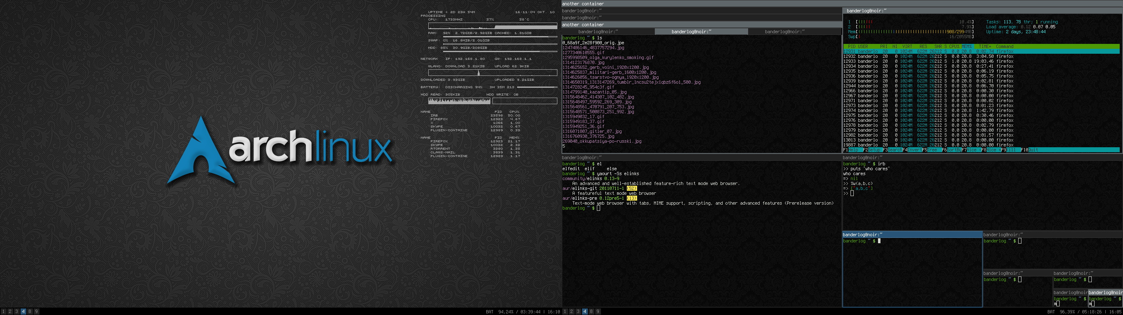Quit htop with the F10 button
1123x315 pixels.
point(1029,150)
